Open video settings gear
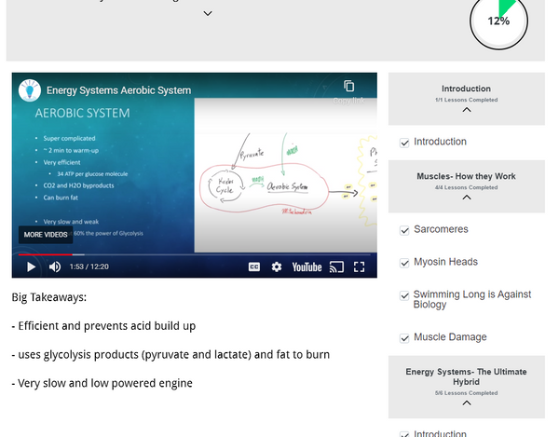 pyautogui.click(x=277, y=267)
